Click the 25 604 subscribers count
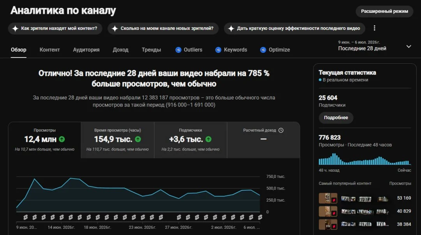This screenshot has height=235, width=421. [328, 98]
